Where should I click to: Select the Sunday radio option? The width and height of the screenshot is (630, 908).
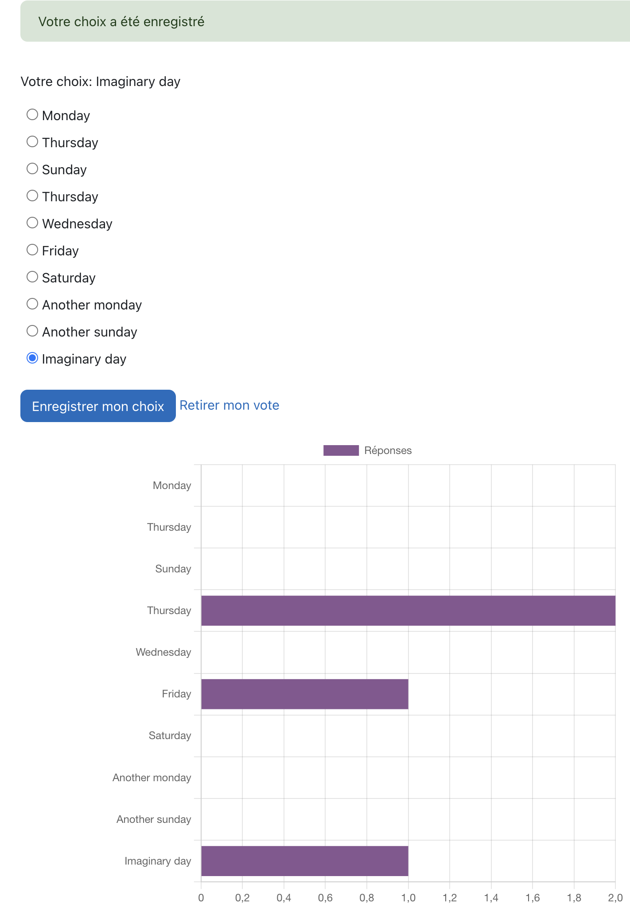(32, 169)
